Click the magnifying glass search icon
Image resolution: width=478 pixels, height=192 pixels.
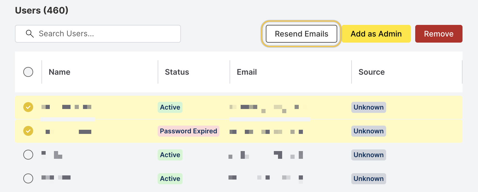point(30,34)
